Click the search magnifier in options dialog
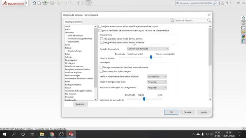 [209, 20]
